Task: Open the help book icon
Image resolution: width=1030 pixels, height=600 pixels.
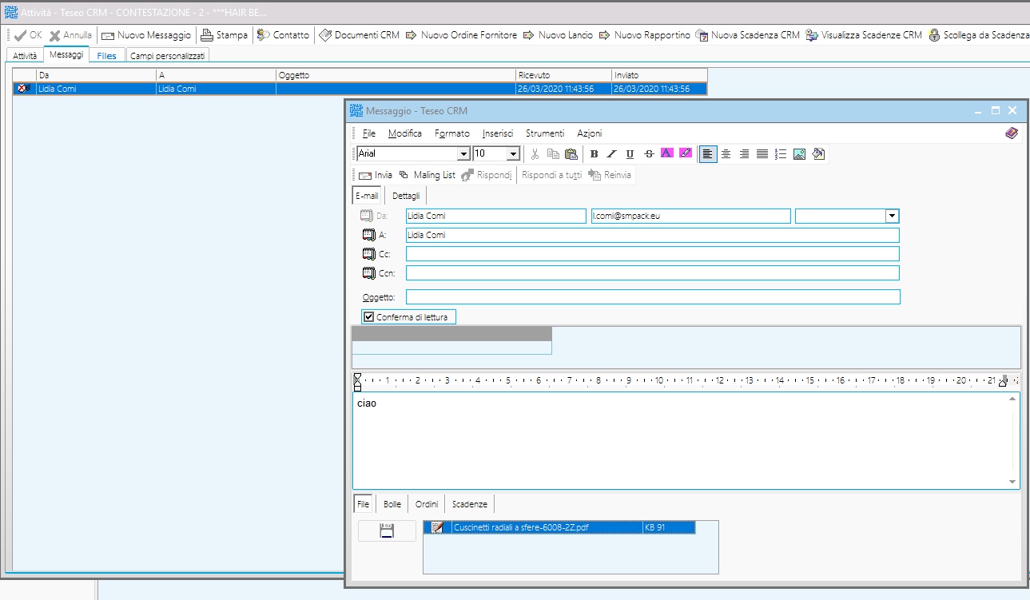Action: pos(1012,133)
